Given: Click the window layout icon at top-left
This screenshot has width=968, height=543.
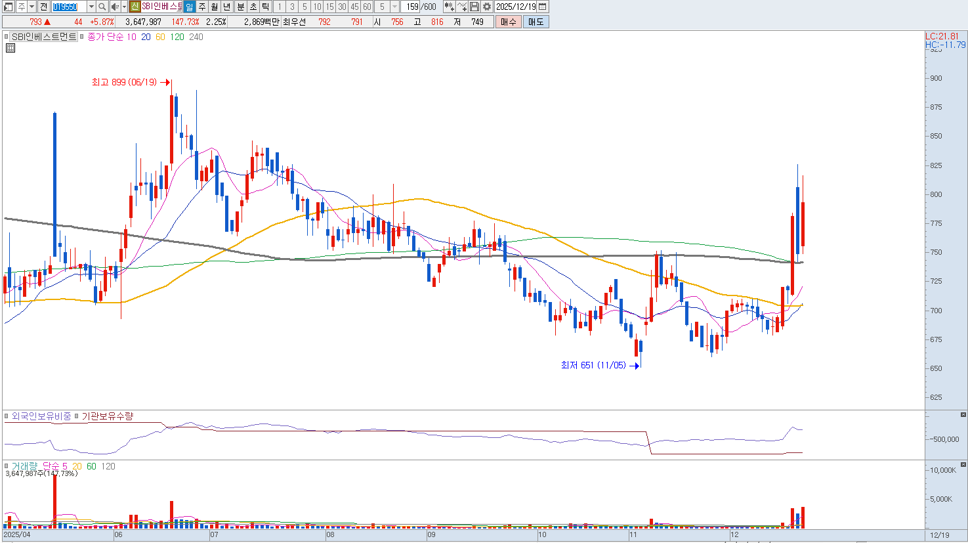Looking at the screenshot, I should click(x=9, y=7).
